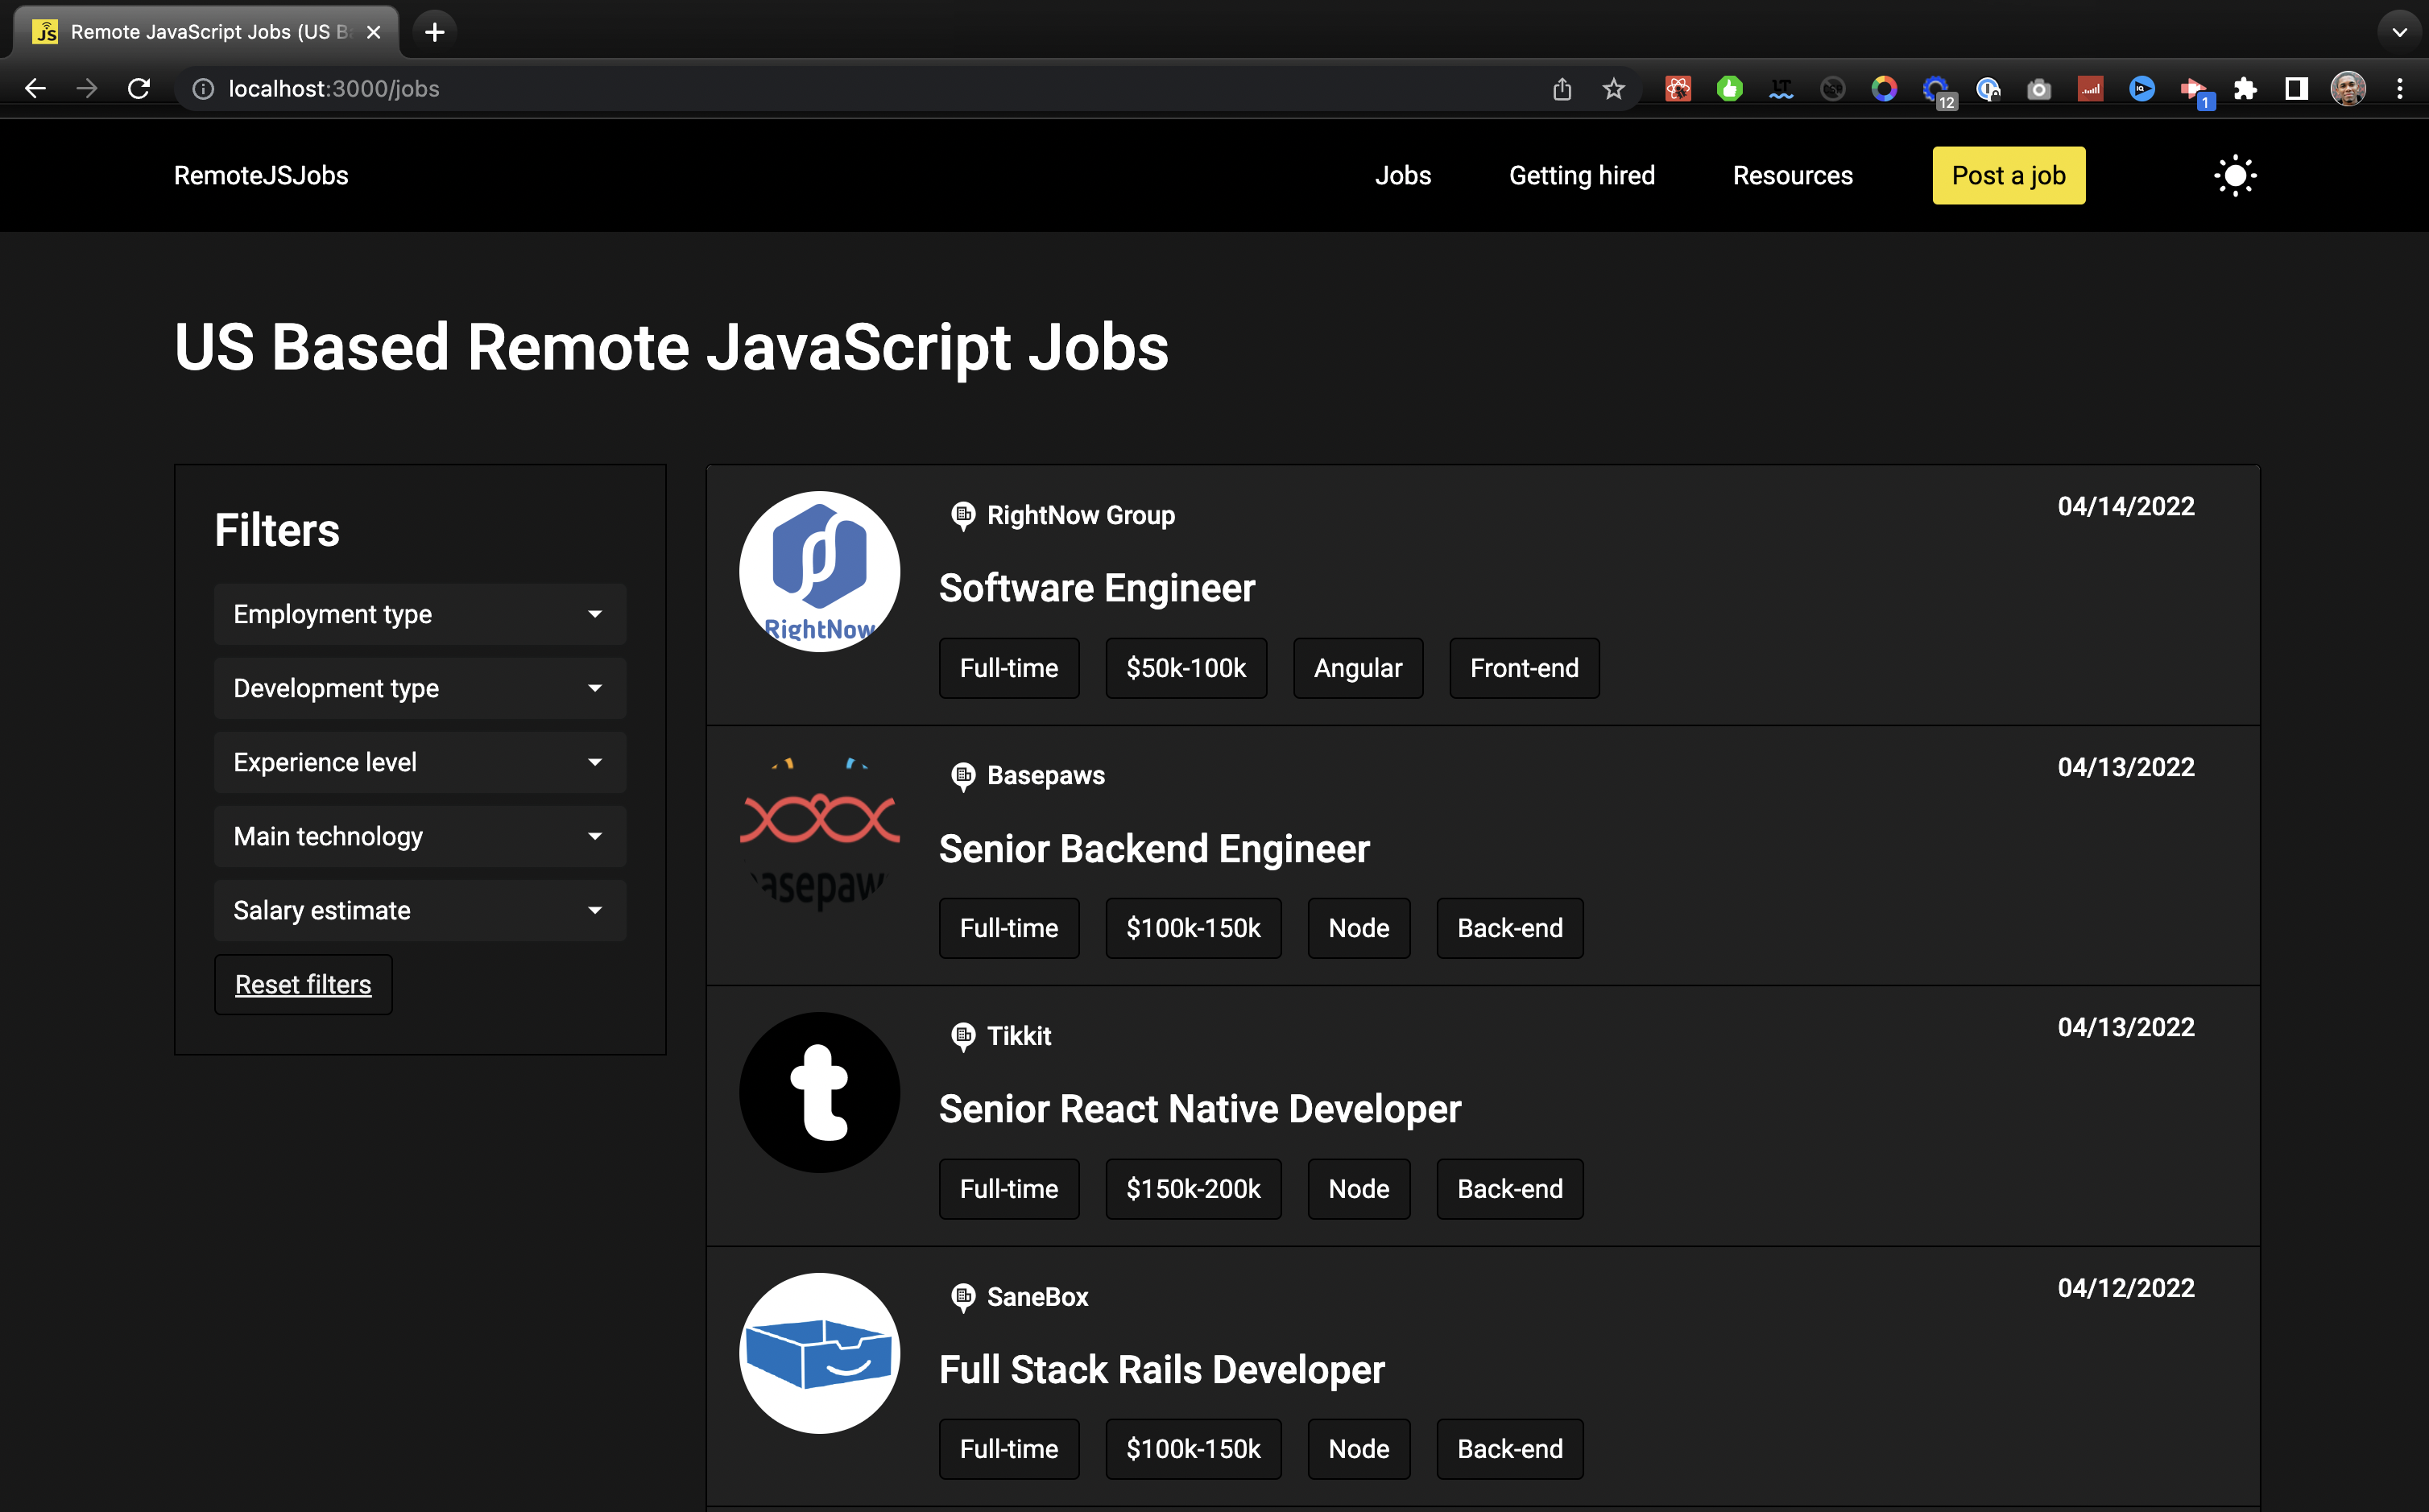Click the Reset filters link
This screenshot has height=1512, width=2429.
[303, 984]
